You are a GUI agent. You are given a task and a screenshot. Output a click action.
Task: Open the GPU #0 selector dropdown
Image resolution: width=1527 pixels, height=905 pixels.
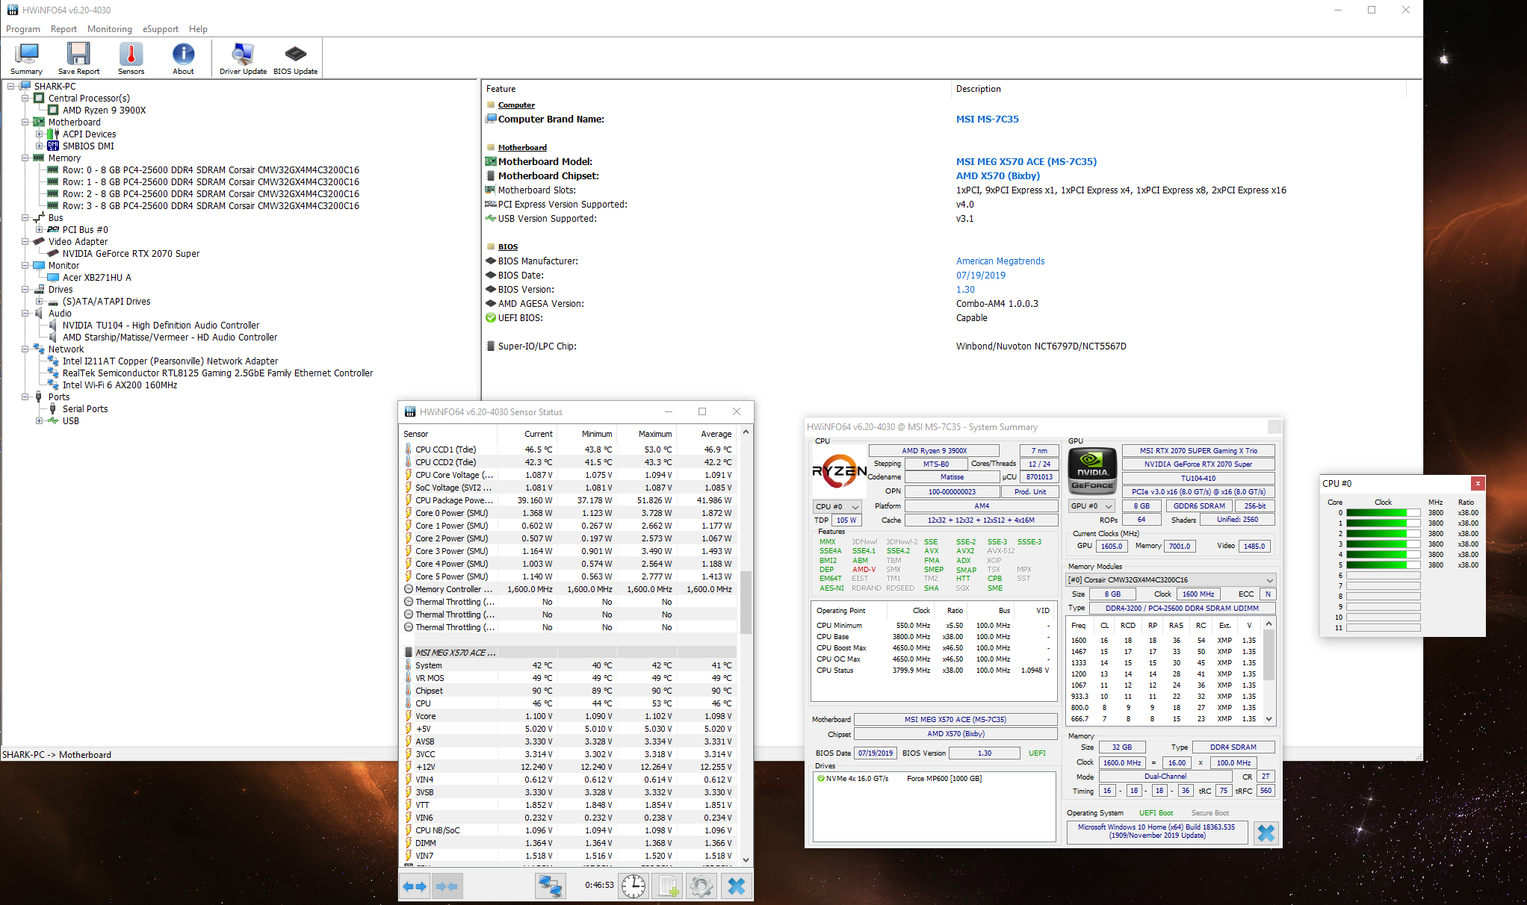1091,506
